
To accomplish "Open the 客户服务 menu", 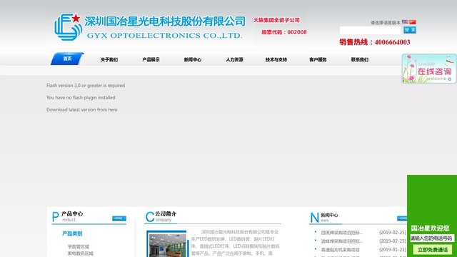I will pyautogui.click(x=318, y=60).
